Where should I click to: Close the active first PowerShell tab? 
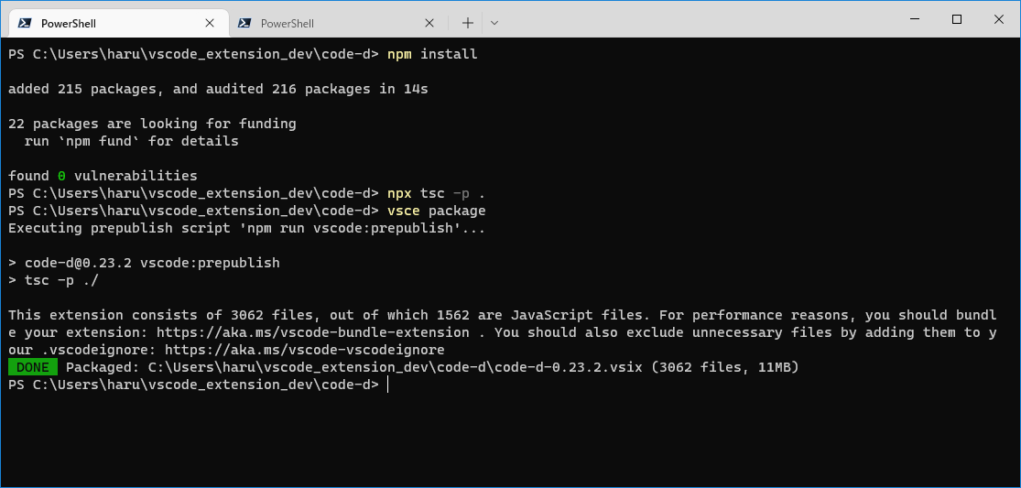(210, 23)
